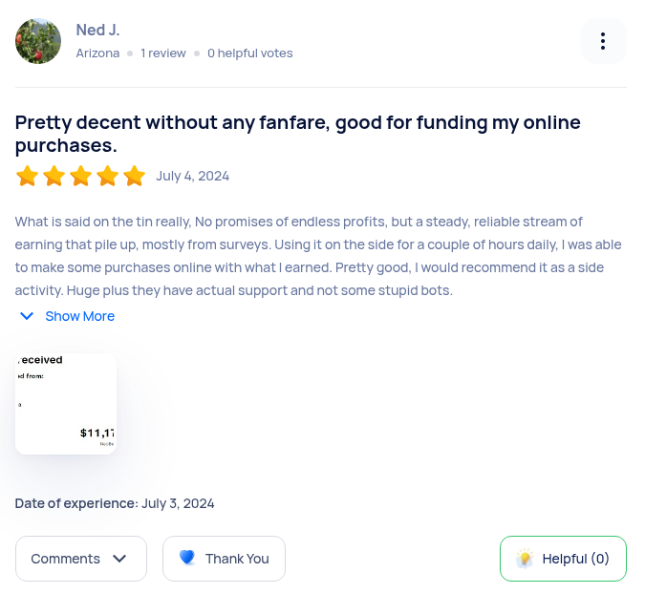Open the three-dot options menu
Image resolution: width=645 pixels, height=594 pixels.
coord(603,41)
